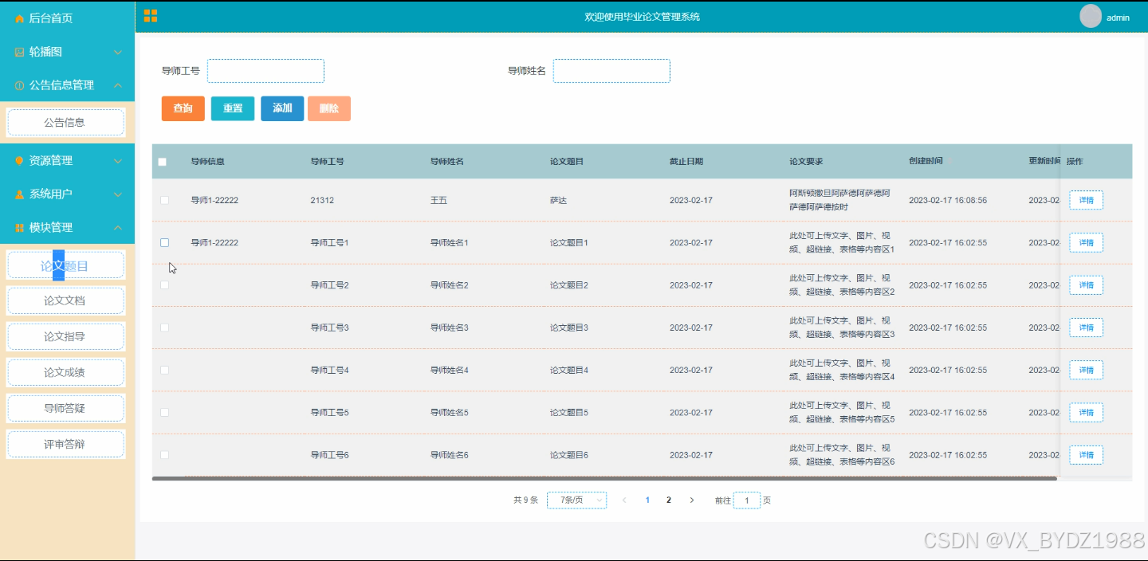Click the 删除 button
Viewport: 1148px width, 561px height.
(x=329, y=108)
